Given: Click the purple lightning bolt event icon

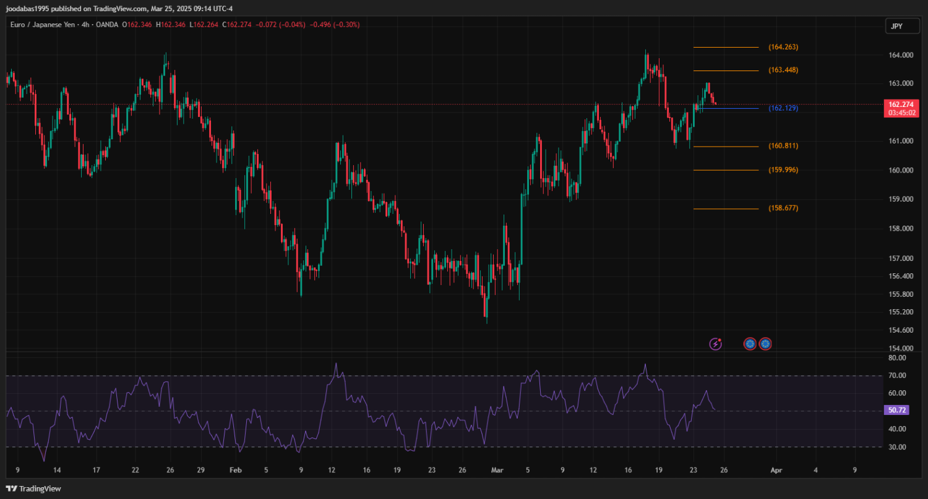Looking at the screenshot, I should pos(715,344).
